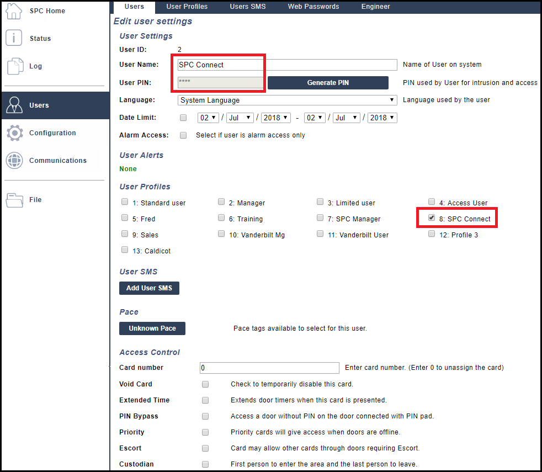Click the Unknown Pace button

(152, 328)
